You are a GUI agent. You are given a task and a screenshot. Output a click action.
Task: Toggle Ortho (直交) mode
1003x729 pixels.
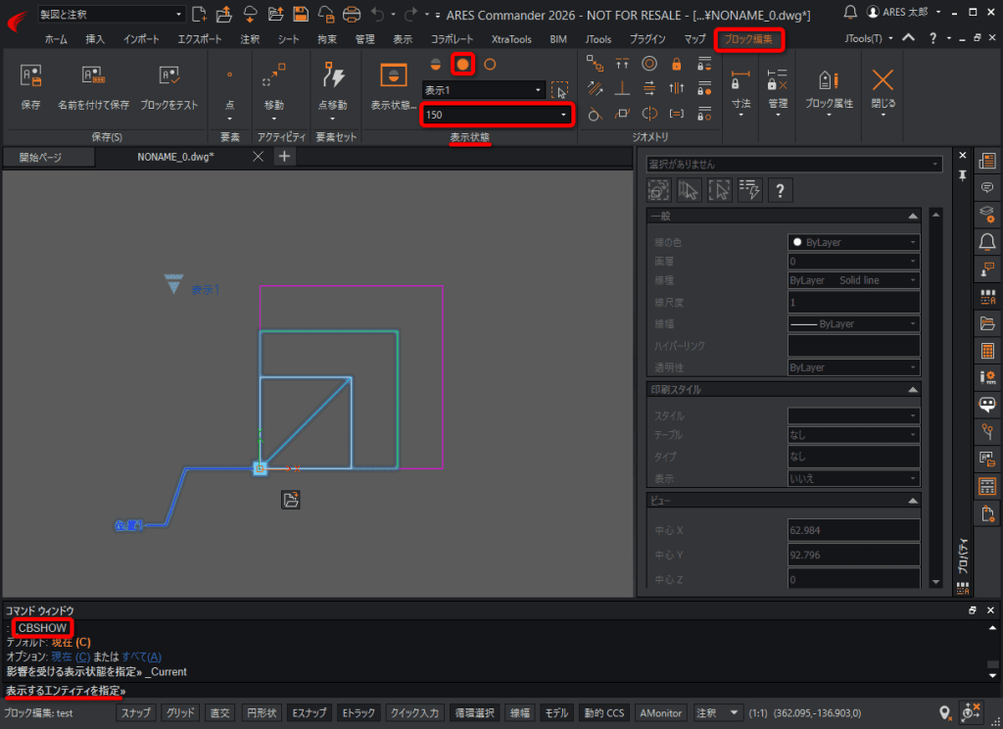click(220, 712)
